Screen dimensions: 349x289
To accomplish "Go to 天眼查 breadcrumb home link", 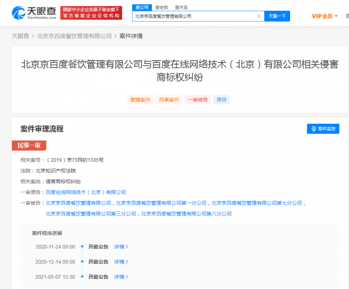I will coord(20,36).
